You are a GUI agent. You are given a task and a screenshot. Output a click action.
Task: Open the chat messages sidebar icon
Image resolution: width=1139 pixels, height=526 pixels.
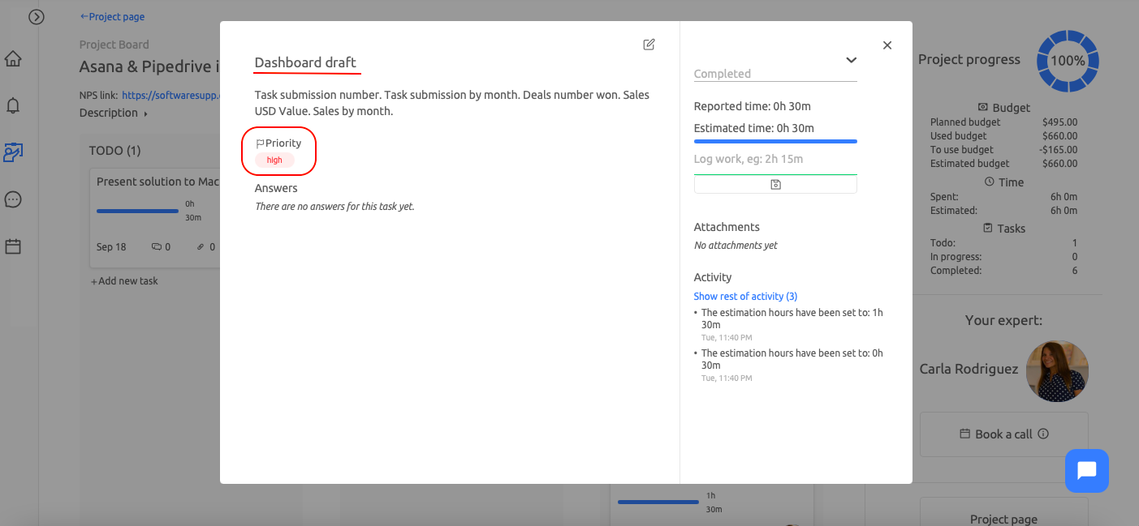(x=13, y=199)
